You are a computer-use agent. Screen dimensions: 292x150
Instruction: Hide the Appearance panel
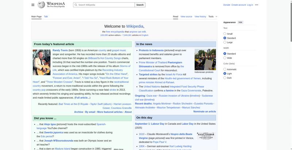241,22
